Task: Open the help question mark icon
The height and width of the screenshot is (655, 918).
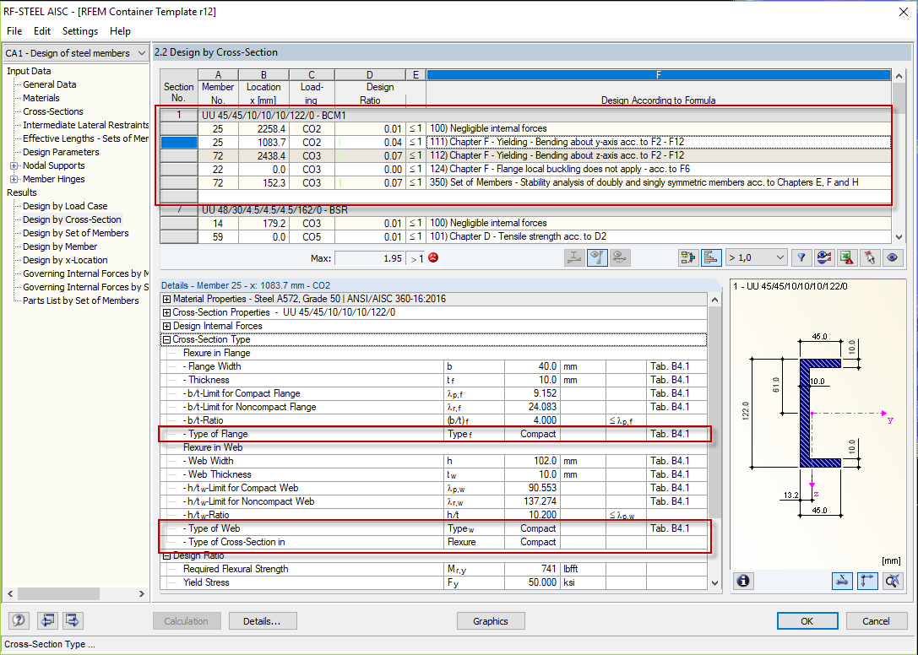Action: [18, 620]
